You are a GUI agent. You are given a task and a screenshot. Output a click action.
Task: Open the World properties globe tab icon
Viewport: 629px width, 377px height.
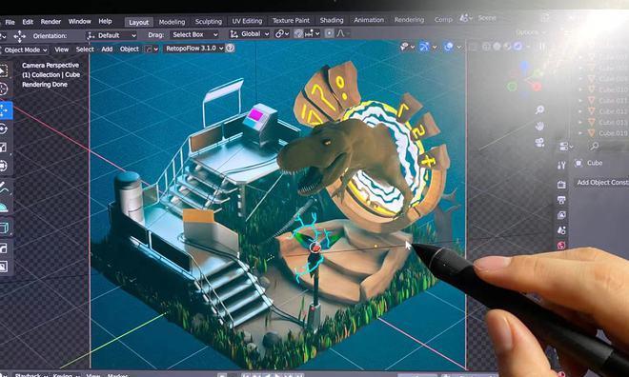point(561,246)
